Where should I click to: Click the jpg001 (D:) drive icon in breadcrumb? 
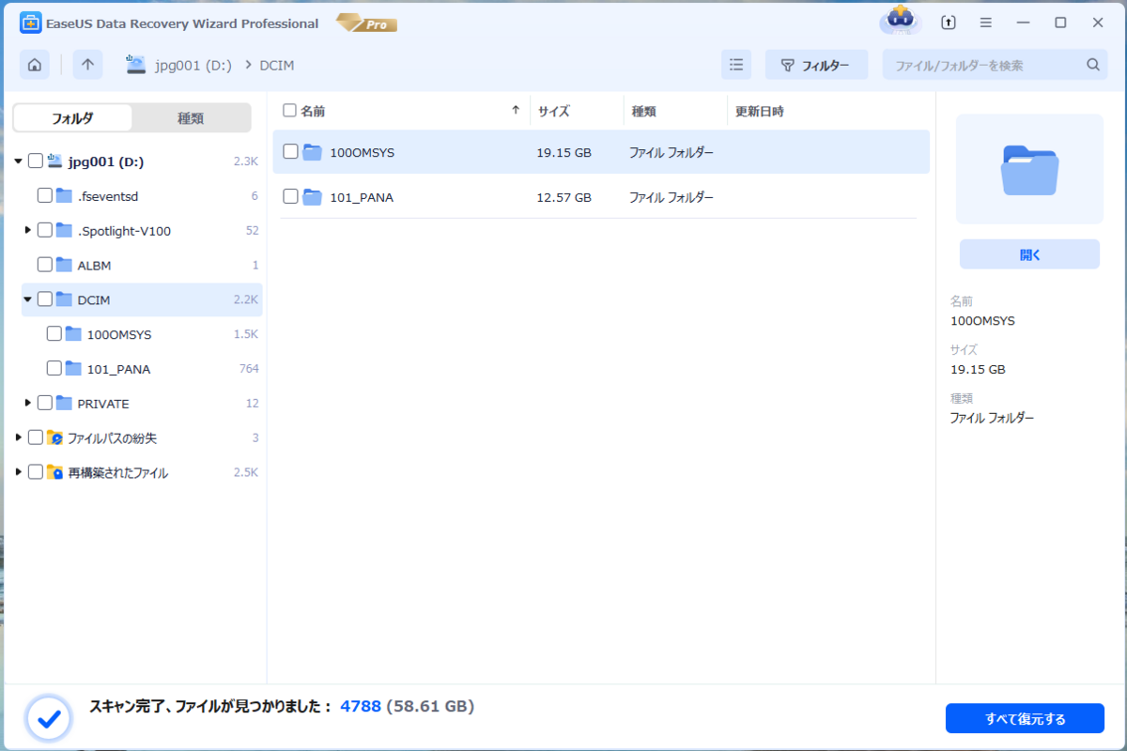136,65
